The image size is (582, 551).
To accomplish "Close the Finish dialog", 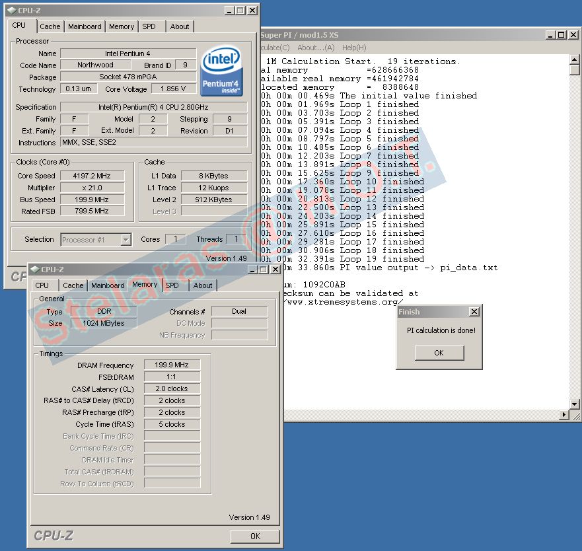I will 474,312.
